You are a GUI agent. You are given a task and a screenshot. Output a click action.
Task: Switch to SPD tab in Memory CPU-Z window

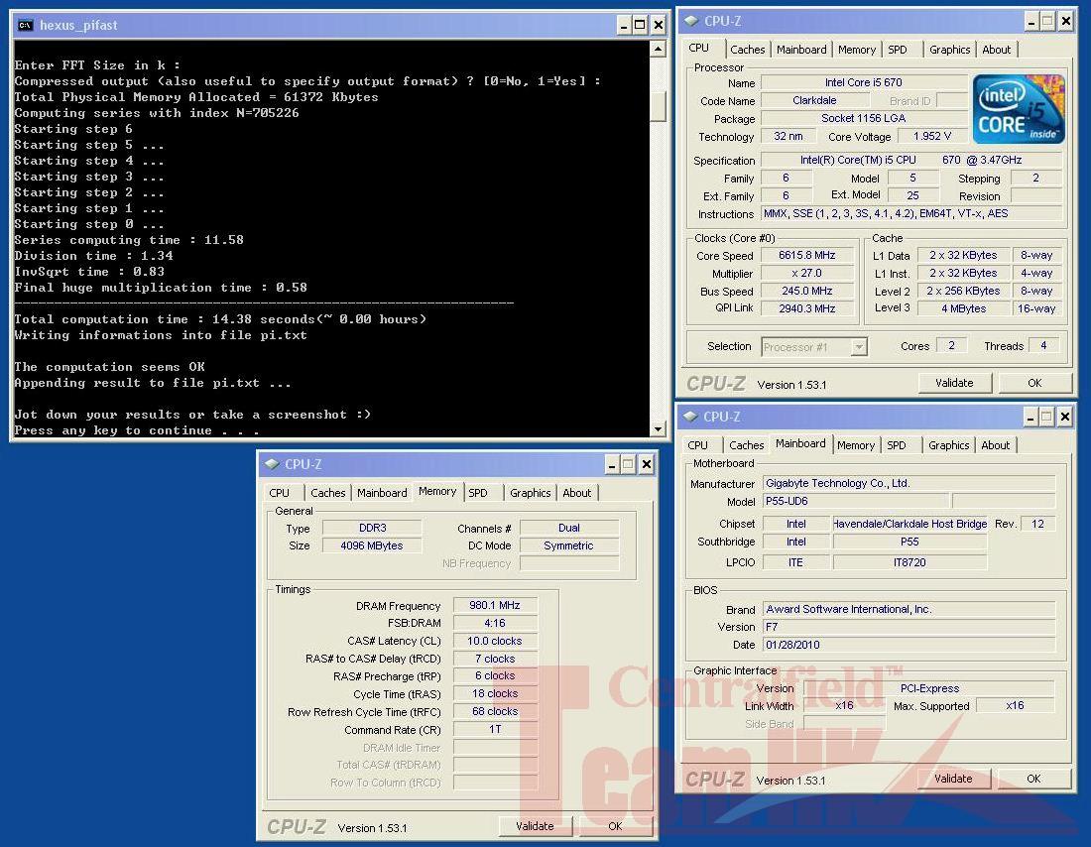point(478,493)
